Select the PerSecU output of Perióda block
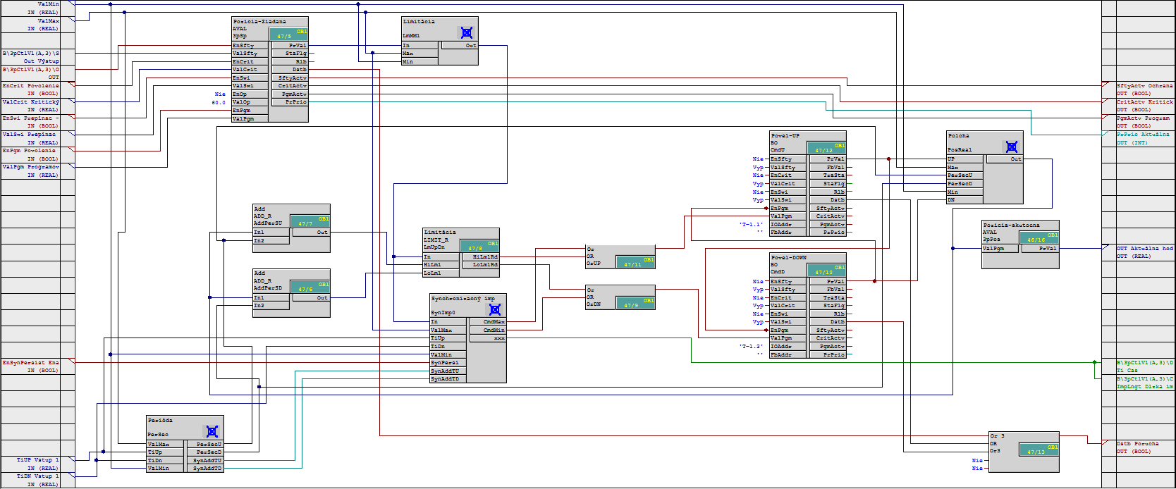1176x489 pixels. tap(205, 445)
